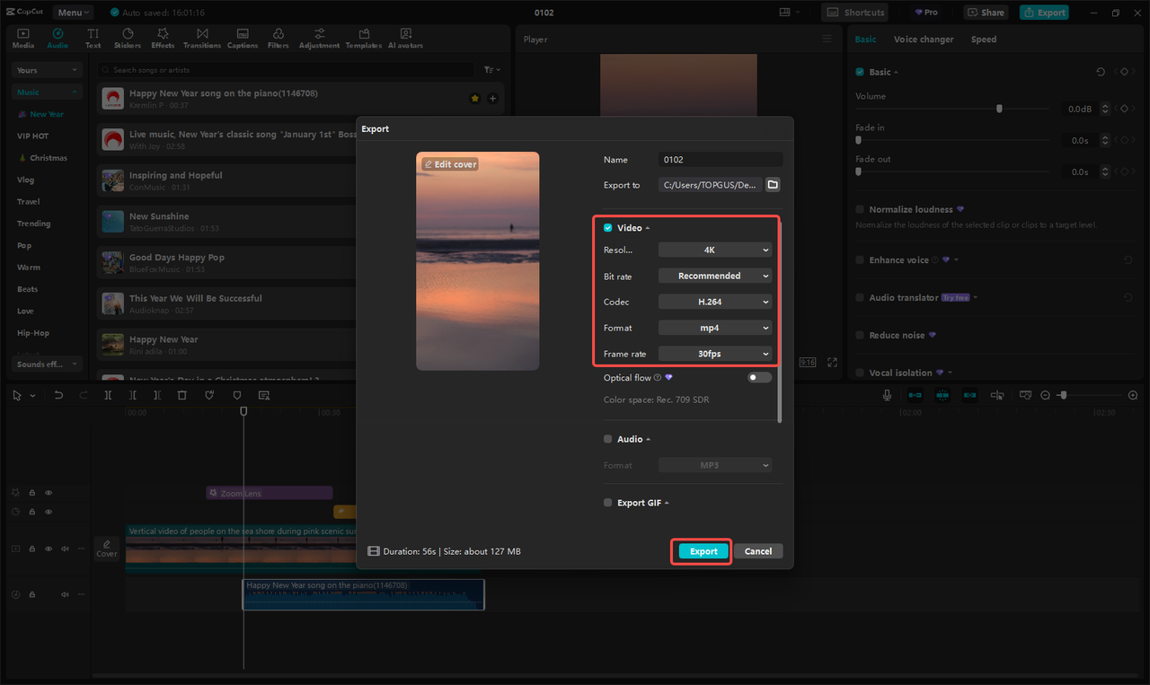The height and width of the screenshot is (685, 1150).
Task: Click the Undo arrow in timeline toolbar
Action: (x=58, y=395)
